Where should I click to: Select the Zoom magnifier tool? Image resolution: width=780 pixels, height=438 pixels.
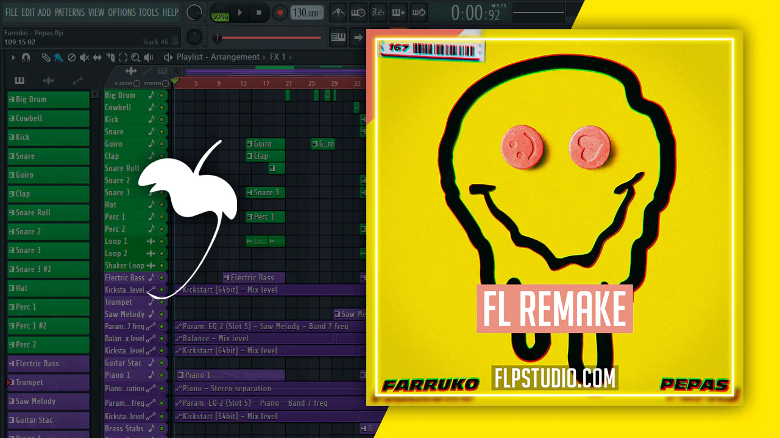(x=135, y=57)
